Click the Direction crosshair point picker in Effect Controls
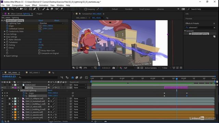Viewport: 219px width, 123px height. click(x=40, y=29)
